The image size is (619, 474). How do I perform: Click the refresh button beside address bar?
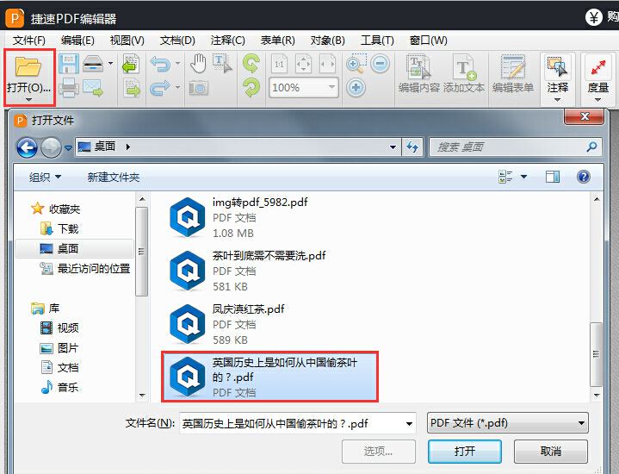[x=412, y=147]
